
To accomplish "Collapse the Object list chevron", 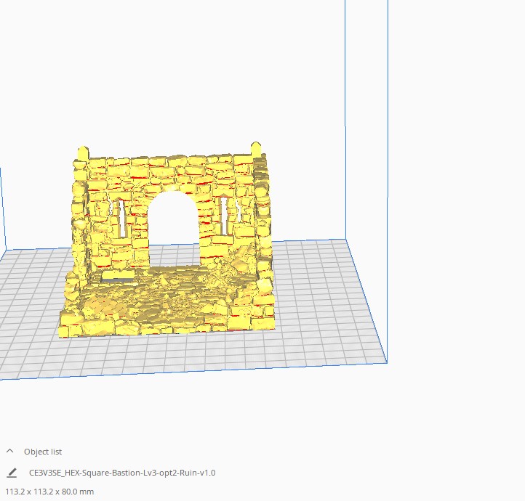I will [x=9, y=451].
